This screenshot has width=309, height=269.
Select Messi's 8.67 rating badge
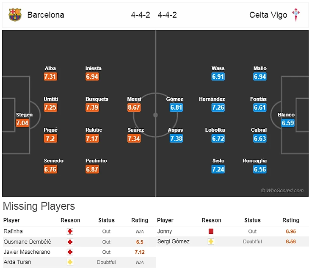pyautogui.click(x=134, y=108)
